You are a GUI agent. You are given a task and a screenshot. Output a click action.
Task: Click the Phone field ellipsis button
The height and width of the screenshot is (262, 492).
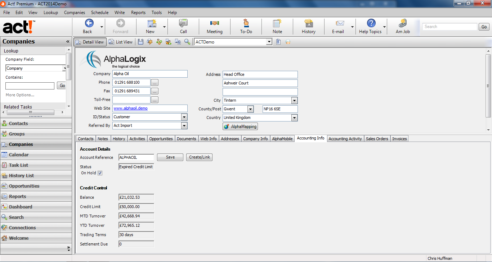pos(155,82)
